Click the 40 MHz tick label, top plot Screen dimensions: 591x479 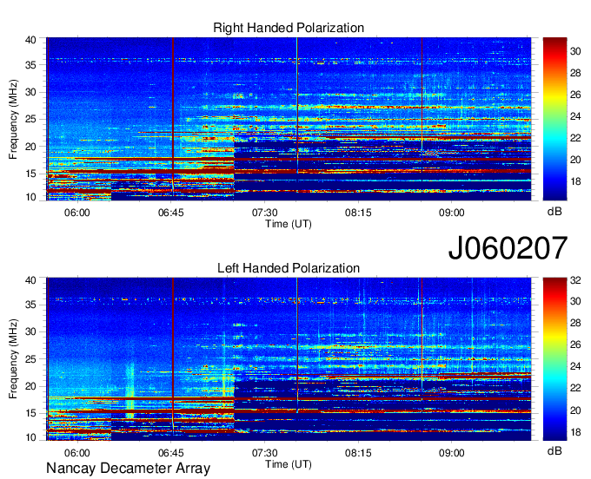click(30, 40)
